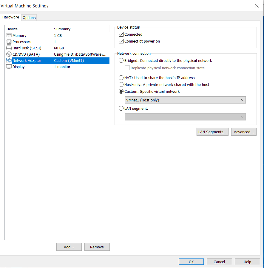The height and width of the screenshot is (268, 264).
Task: Confirm settings with the OK button
Action: coord(191,262)
